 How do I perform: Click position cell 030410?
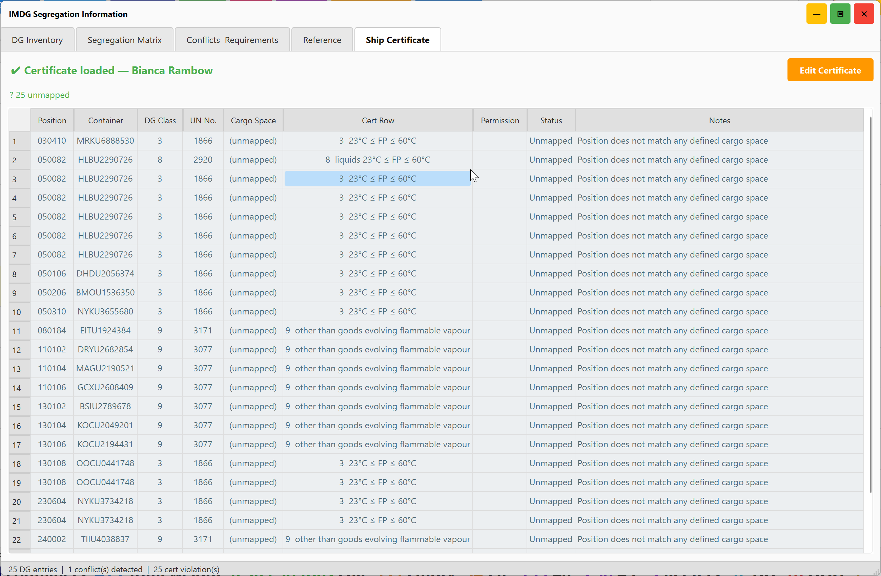[52, 141]
